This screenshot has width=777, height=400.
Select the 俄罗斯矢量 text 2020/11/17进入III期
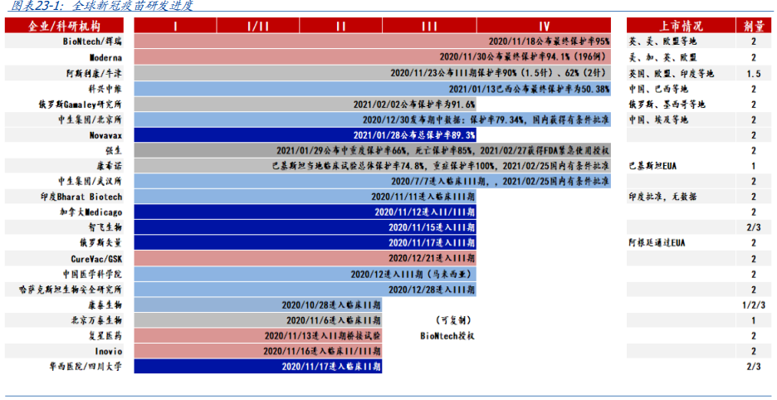tap(432, 243)
